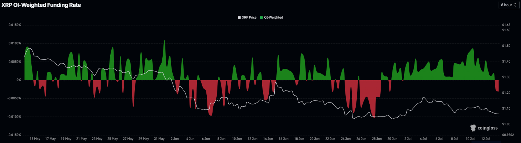
Task: Click the 4 Jun date label
Action: (190, 139)
